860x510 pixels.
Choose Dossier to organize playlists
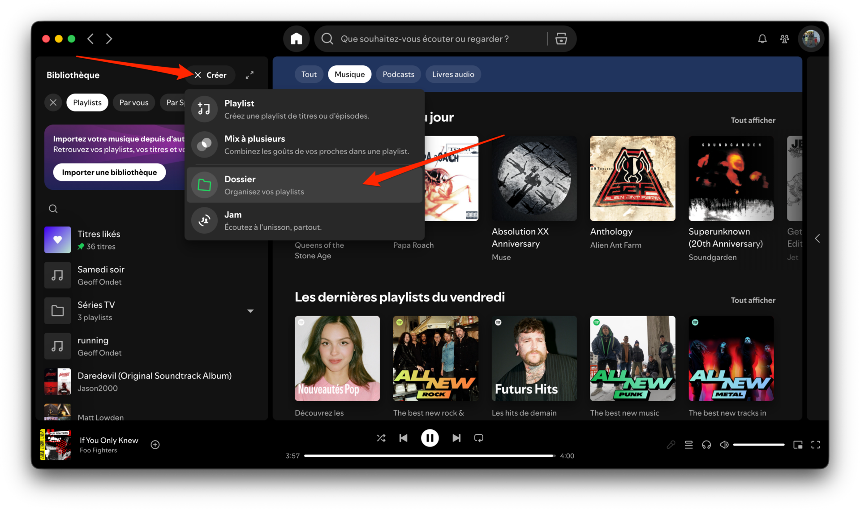click(x=305, y=185)
